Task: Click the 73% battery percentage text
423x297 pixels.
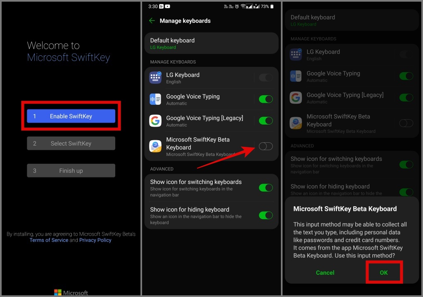Action: pos(265,6)
